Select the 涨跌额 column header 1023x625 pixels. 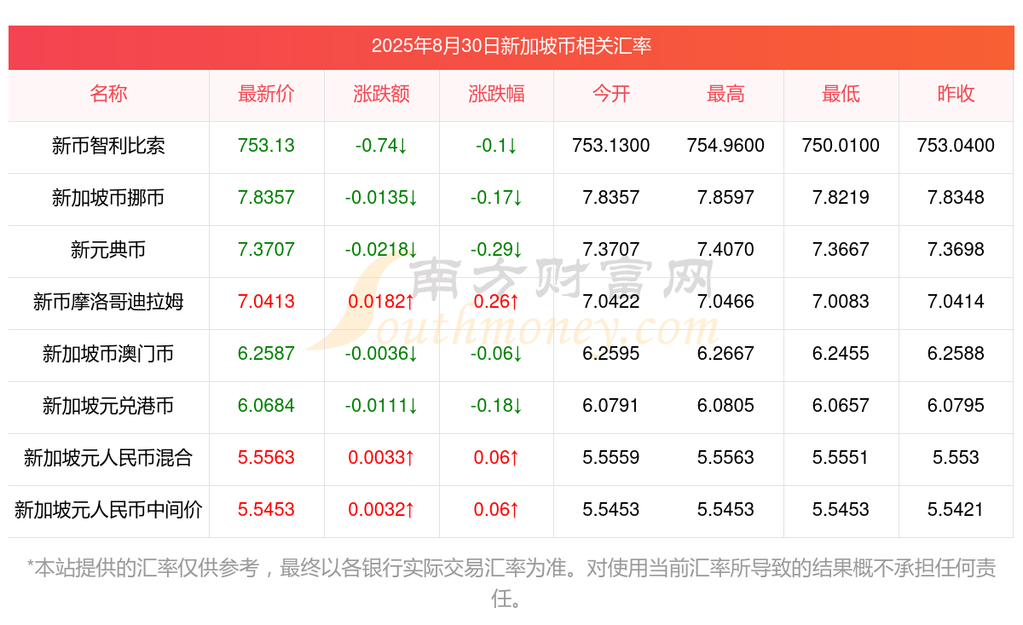pos(381,95)
